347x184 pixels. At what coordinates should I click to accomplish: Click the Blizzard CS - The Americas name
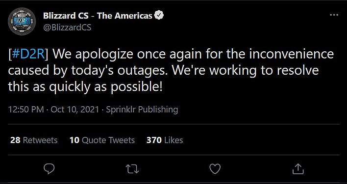pyautogui.click(x=98, y=16)
